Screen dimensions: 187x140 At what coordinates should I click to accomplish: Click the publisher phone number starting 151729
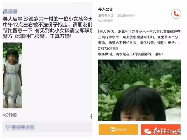tap(126, 15)
